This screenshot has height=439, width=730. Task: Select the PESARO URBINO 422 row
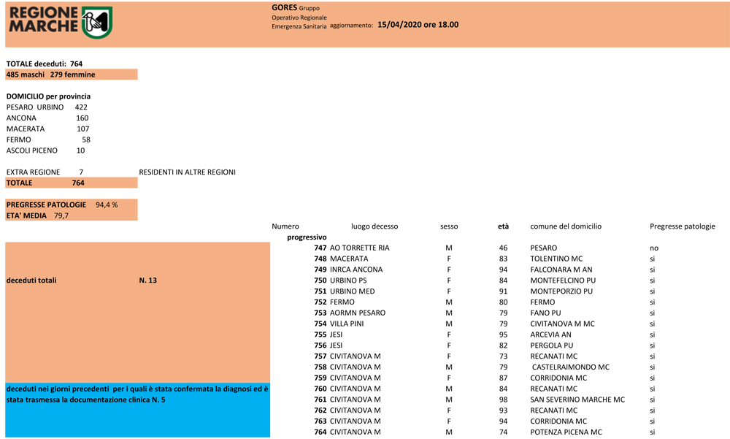click(47, 107)
